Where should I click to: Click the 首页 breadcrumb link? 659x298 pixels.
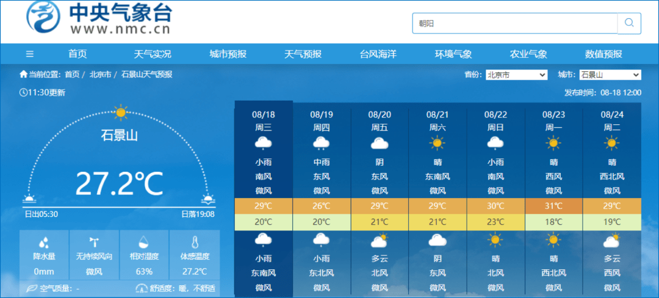(72, 74)
